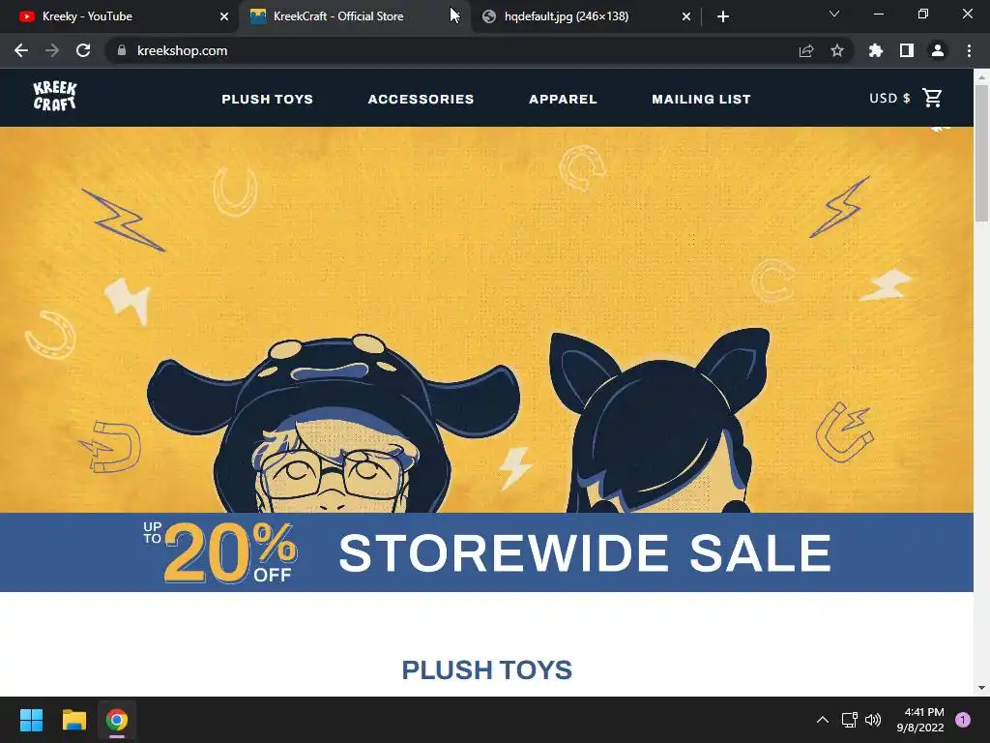
Task: Open Chrome's three-dot menu
Action: pos(969,50)
